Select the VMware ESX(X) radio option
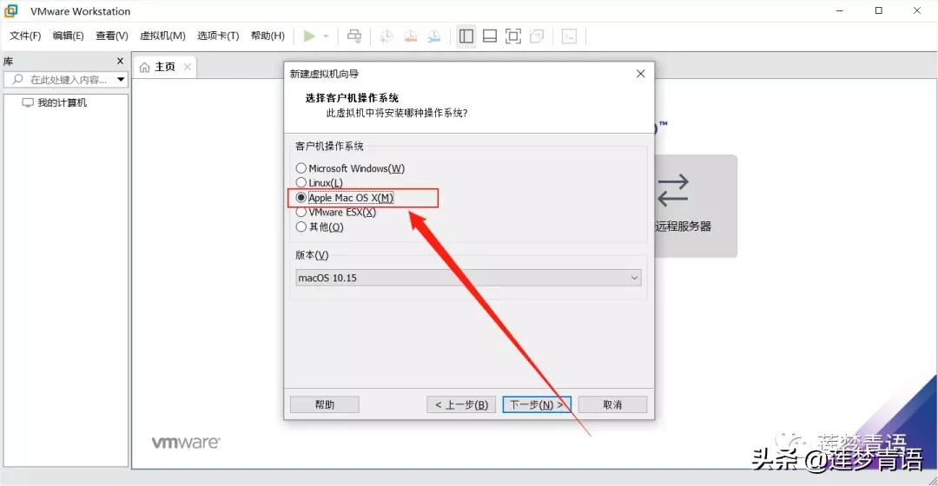Viewport: 938px width, 486px height. [x=335, y=213]
